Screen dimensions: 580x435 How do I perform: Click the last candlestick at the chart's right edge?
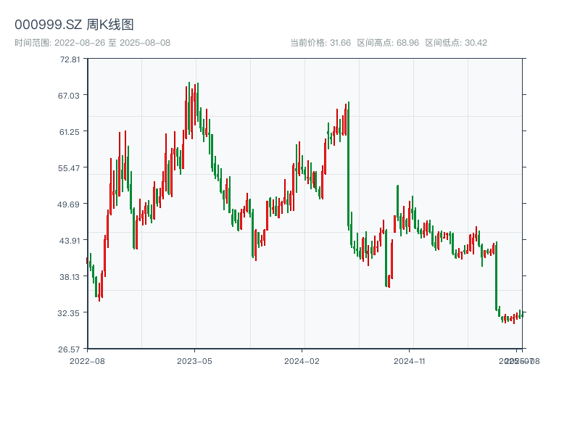[522, 315]
